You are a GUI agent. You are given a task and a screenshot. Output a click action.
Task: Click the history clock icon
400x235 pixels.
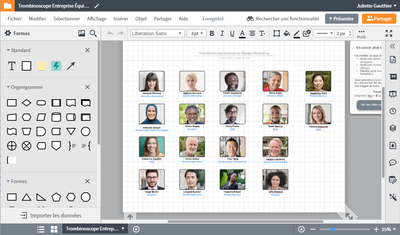pos(392,111)
